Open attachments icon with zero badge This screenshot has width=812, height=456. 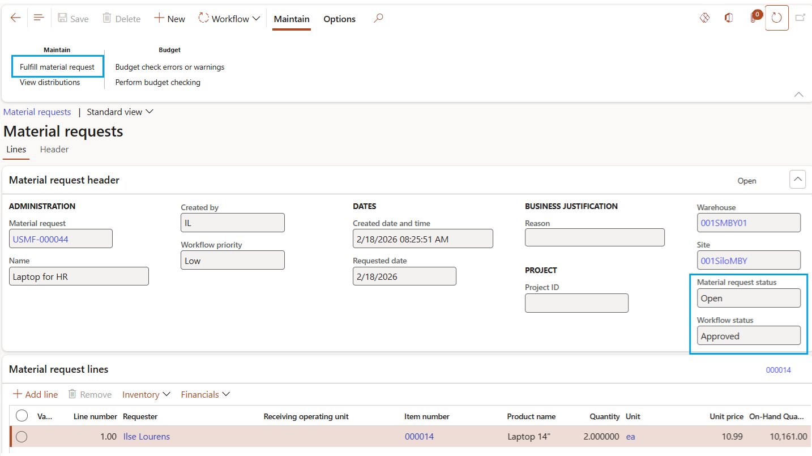point(753,18)
